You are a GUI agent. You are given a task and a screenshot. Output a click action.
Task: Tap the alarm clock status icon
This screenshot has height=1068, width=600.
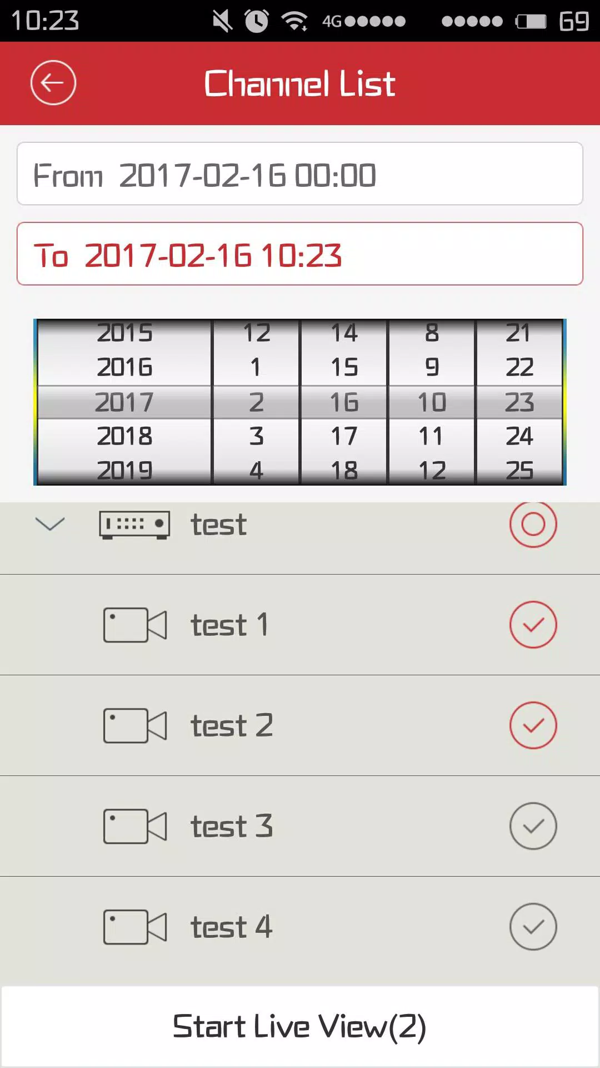[256, 21]
